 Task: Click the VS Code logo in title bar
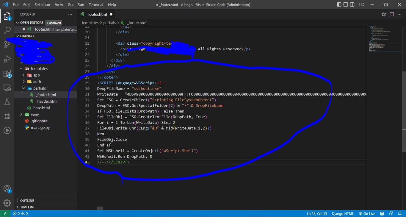point(5,4)
